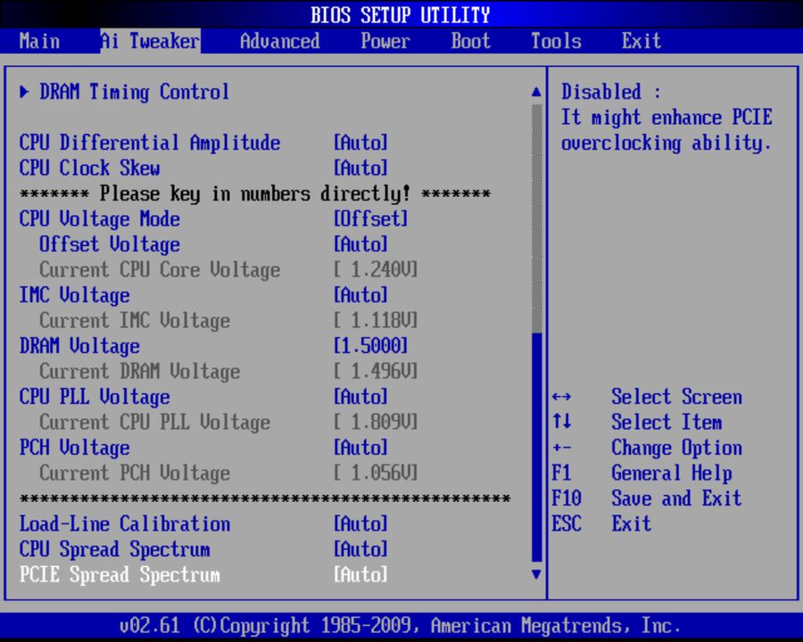This screenshot has height=642, width=803.
Task: Expand the DRAM Timing Control submenu
Action: coord(134,92)
